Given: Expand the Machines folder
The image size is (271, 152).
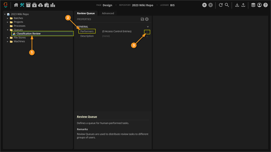Looking at the screenshot, I should pos(8,42).
